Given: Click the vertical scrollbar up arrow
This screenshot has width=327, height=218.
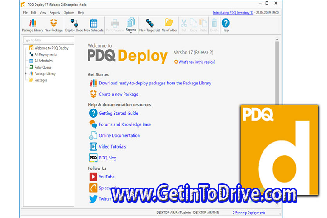Looking at the screenshot, I should (x=277, y=39).
